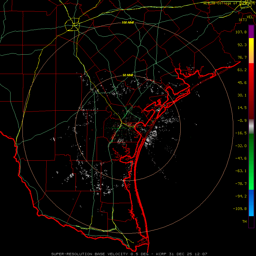Select the 92.3 value on velocity scale
The width and height of the screenshot is (256, 256).
[x=242, y=45]
